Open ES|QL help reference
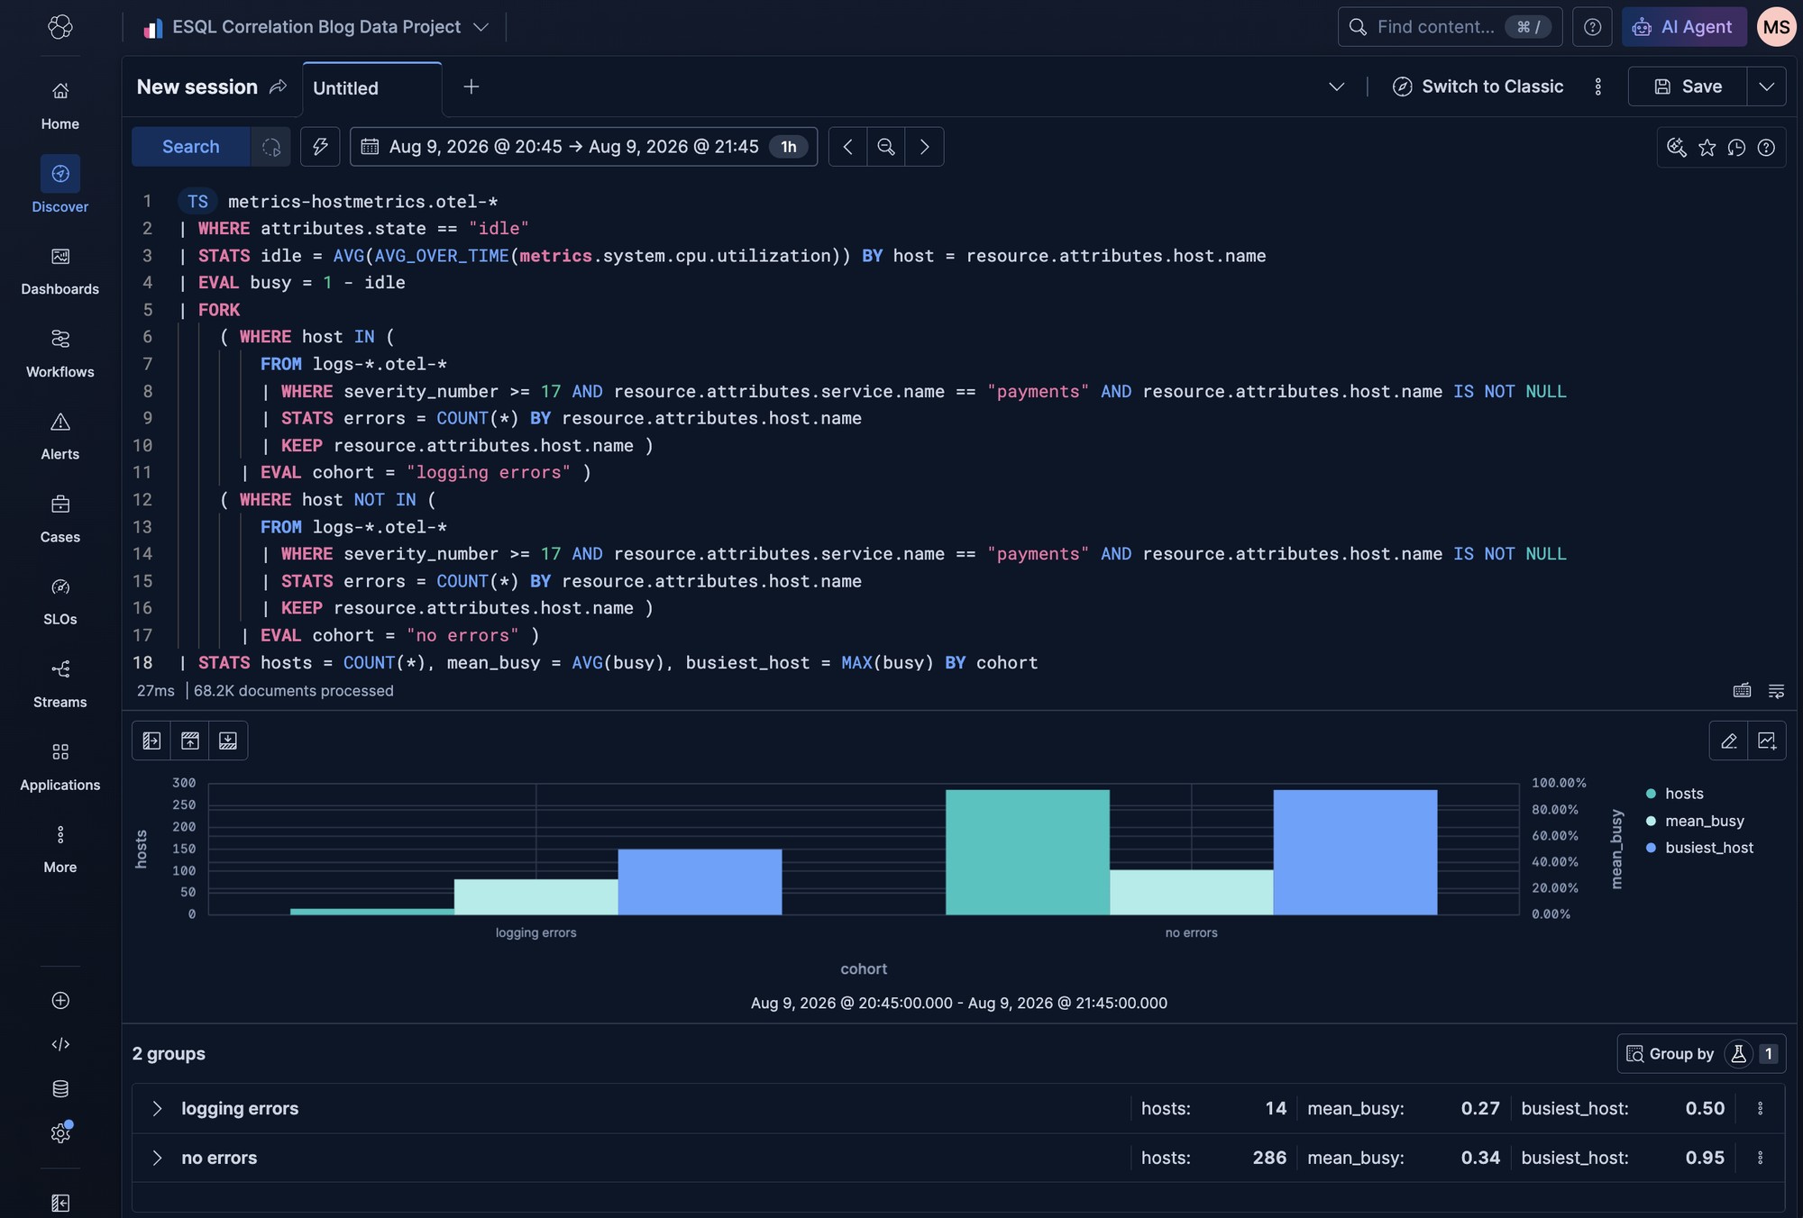Viewport: 1803px width, 1218px height. 1766,147
